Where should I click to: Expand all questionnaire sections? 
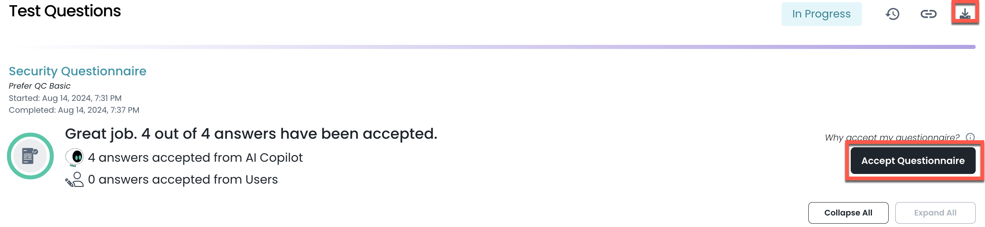(x=935, y=213)
